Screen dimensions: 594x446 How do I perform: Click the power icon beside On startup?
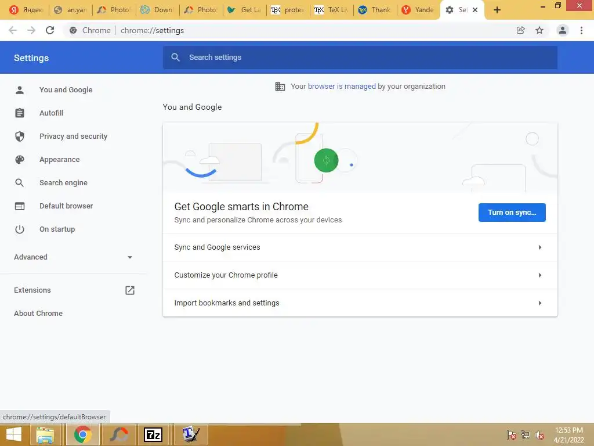click(20, 229)
